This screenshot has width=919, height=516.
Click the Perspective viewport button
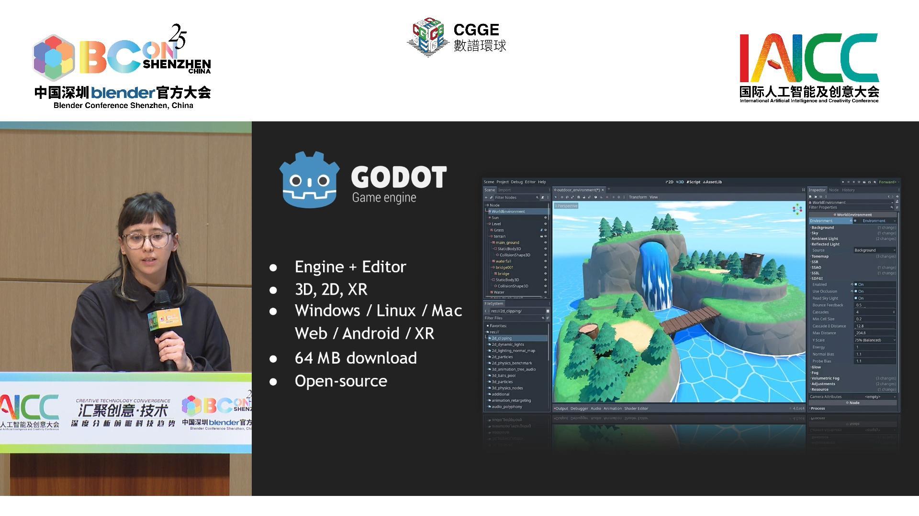point(566,206)
